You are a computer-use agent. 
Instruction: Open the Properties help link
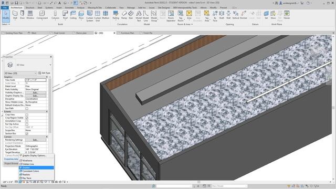tap(11, 159)
